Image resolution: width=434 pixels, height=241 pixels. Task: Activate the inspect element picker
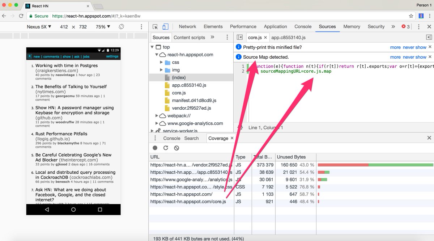[155, 27]
